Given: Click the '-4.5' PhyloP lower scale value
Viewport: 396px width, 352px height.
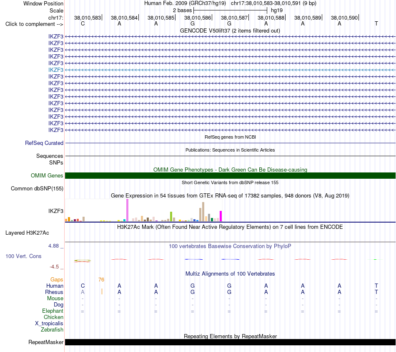Looking at the screenshot, I should coord(54,267).
